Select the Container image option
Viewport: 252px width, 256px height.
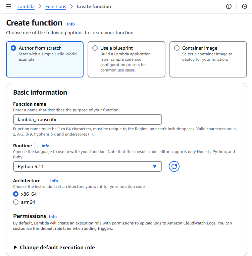coord(177,48)
